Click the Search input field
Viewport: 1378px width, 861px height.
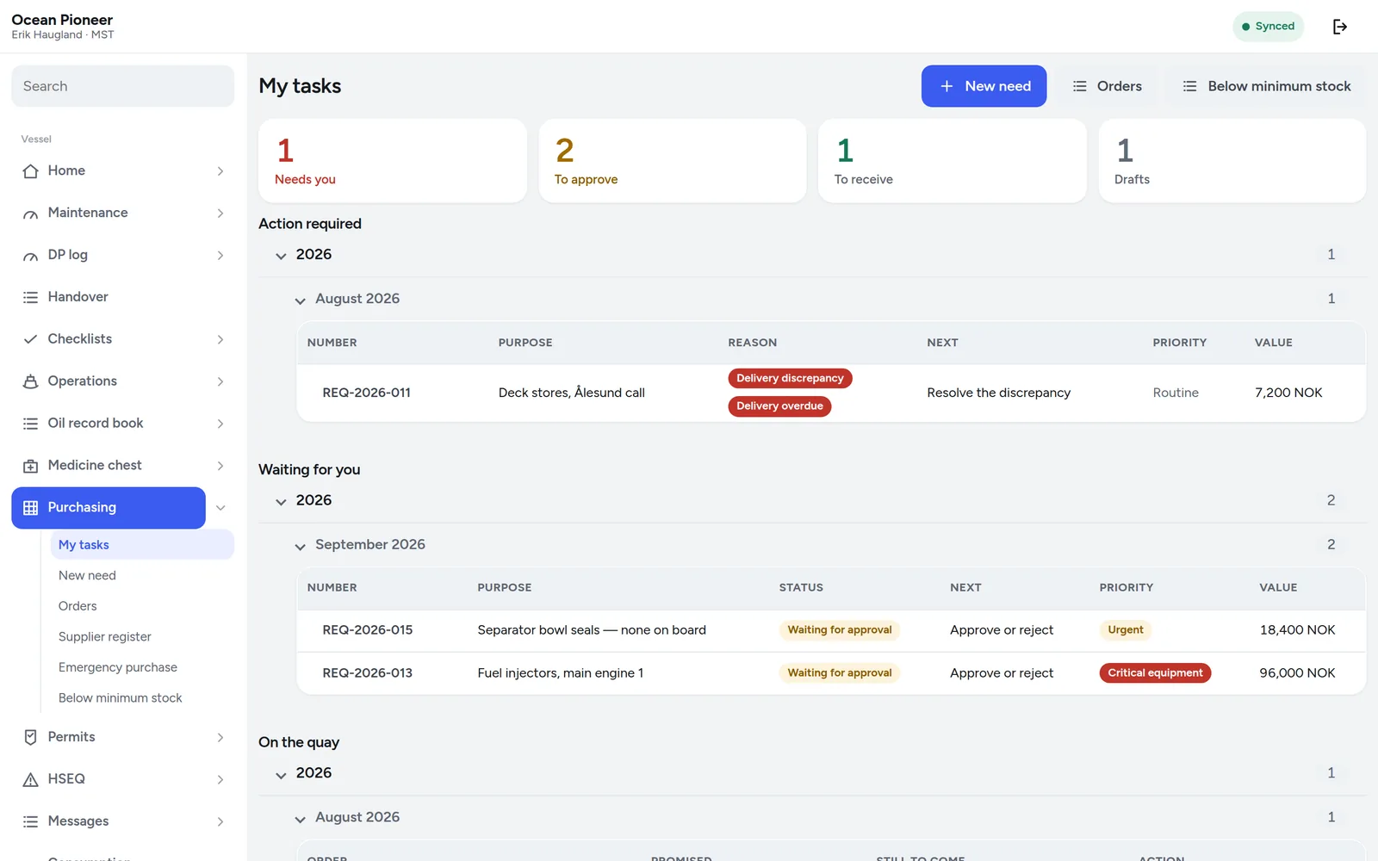[122, 86]
